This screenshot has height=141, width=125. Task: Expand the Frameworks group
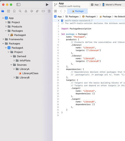pyautogui.click(x=3, y=39)
